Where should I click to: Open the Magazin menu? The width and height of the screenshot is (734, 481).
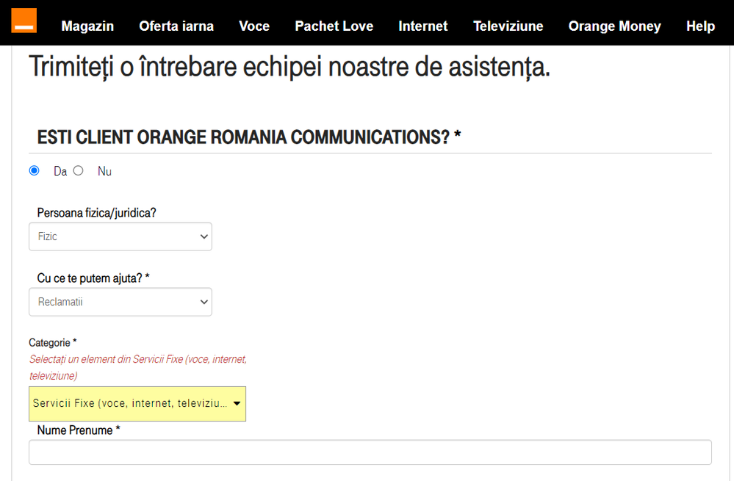[87, 26]
